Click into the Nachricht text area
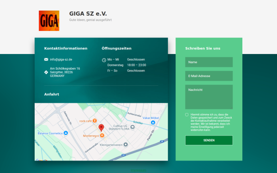This screenshot has height=173, width=277. point(209,97)
